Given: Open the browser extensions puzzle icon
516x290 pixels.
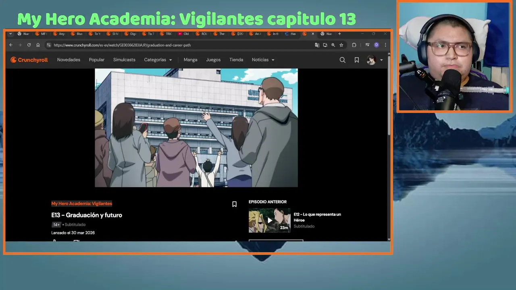Looking at the screenshot, I should point(354,45).
